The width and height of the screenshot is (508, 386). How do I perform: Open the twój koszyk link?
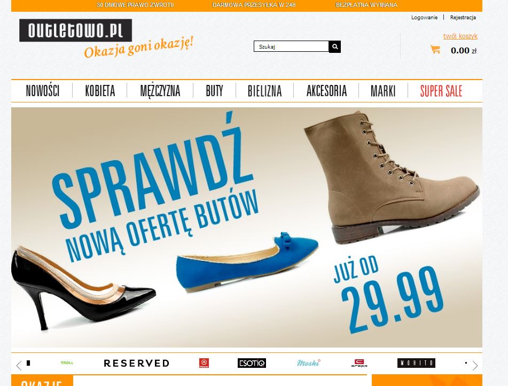[x=460, y=36]
